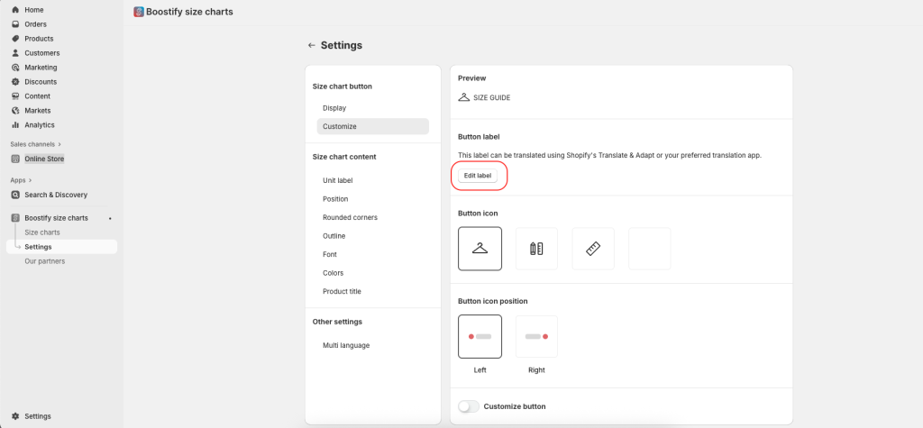Click the Orders inbox icon

[x=15, y=24]
